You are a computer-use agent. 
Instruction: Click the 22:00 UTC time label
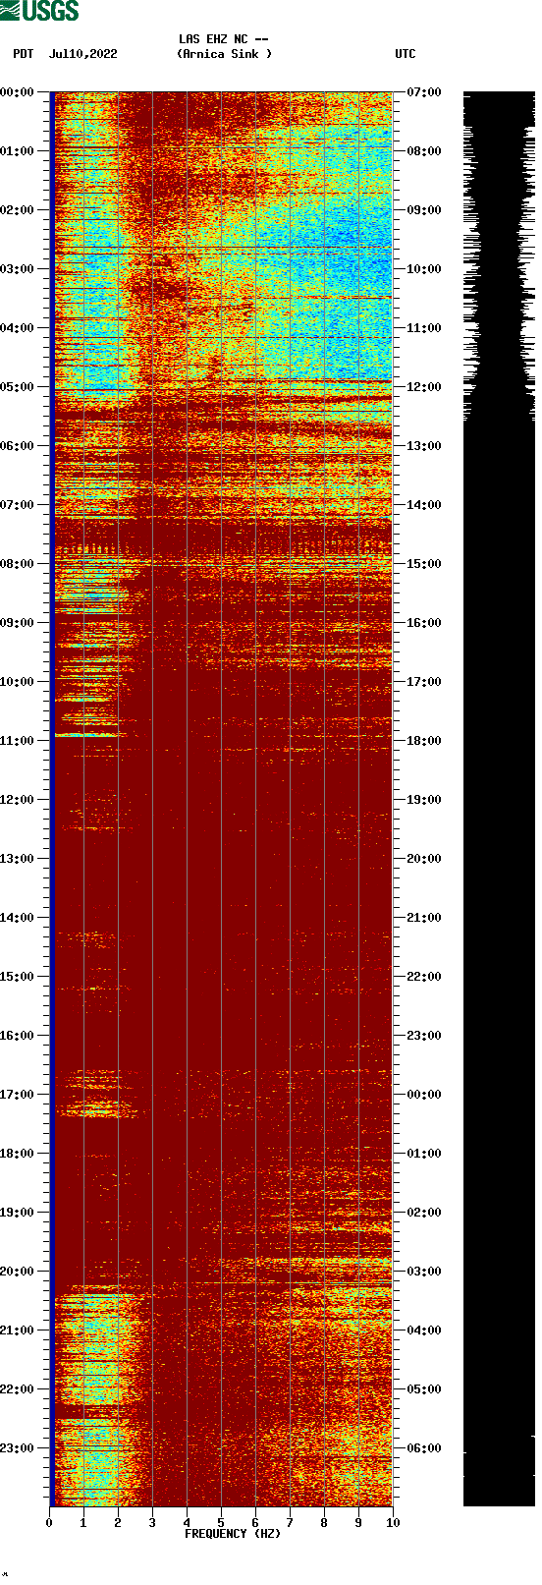(424, 977)
